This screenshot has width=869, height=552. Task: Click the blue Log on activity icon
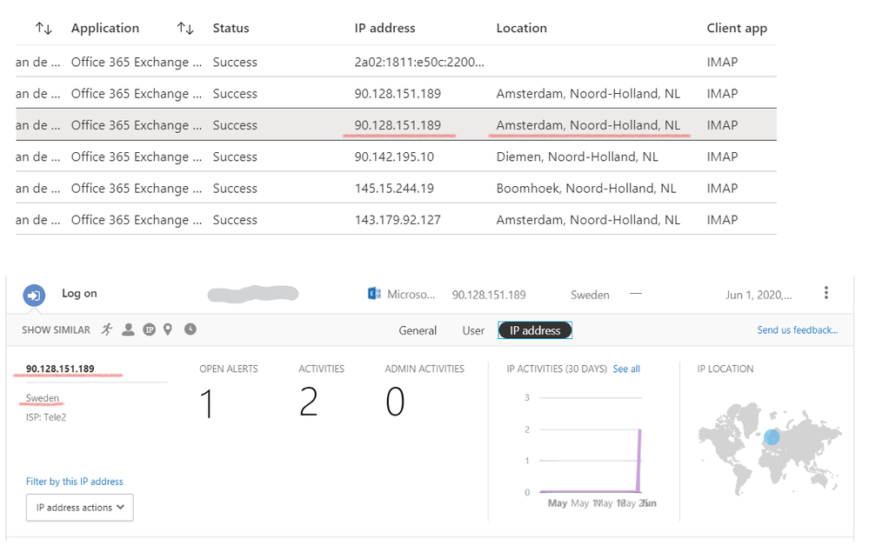(x=34, y=295)
